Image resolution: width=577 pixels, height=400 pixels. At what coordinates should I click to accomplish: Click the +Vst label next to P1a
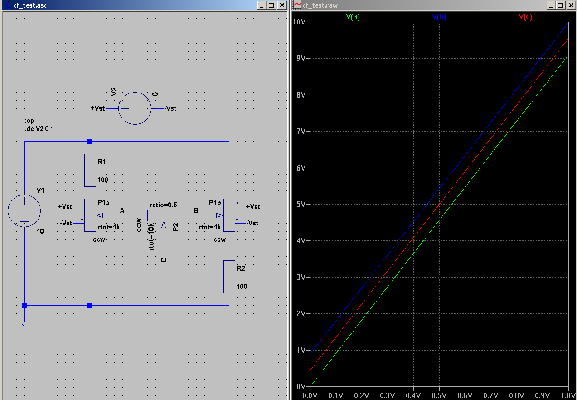tap(65, 206)
